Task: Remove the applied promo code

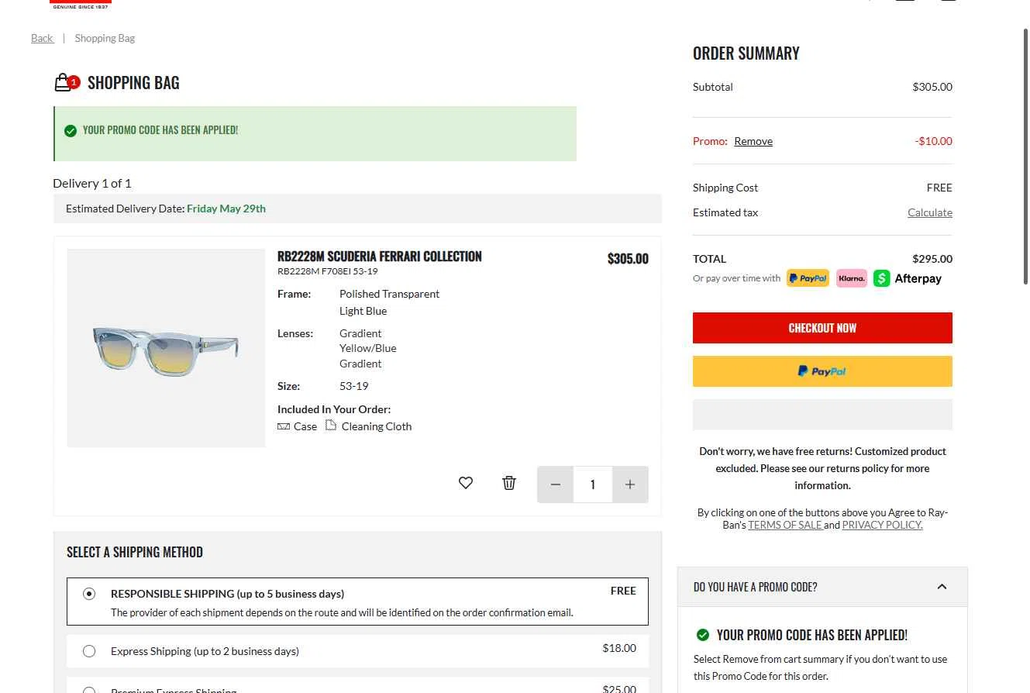Action: click(x=753, y=141)
